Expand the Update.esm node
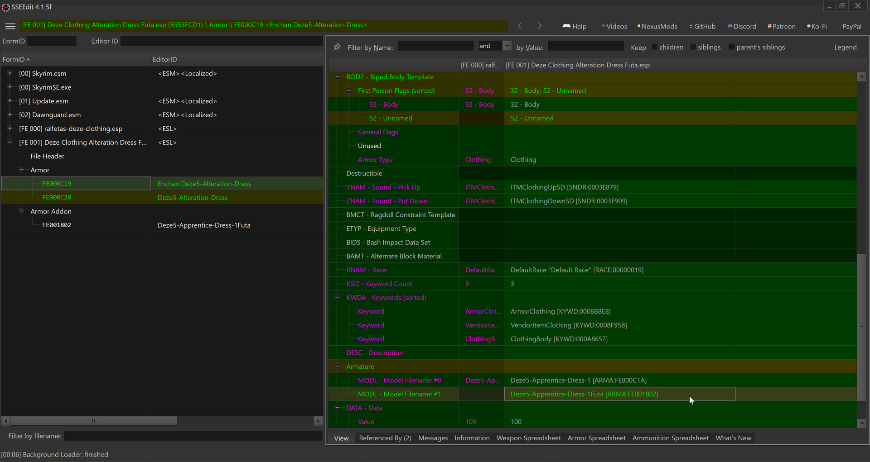 pyautogui.click(x=10, y=101)
